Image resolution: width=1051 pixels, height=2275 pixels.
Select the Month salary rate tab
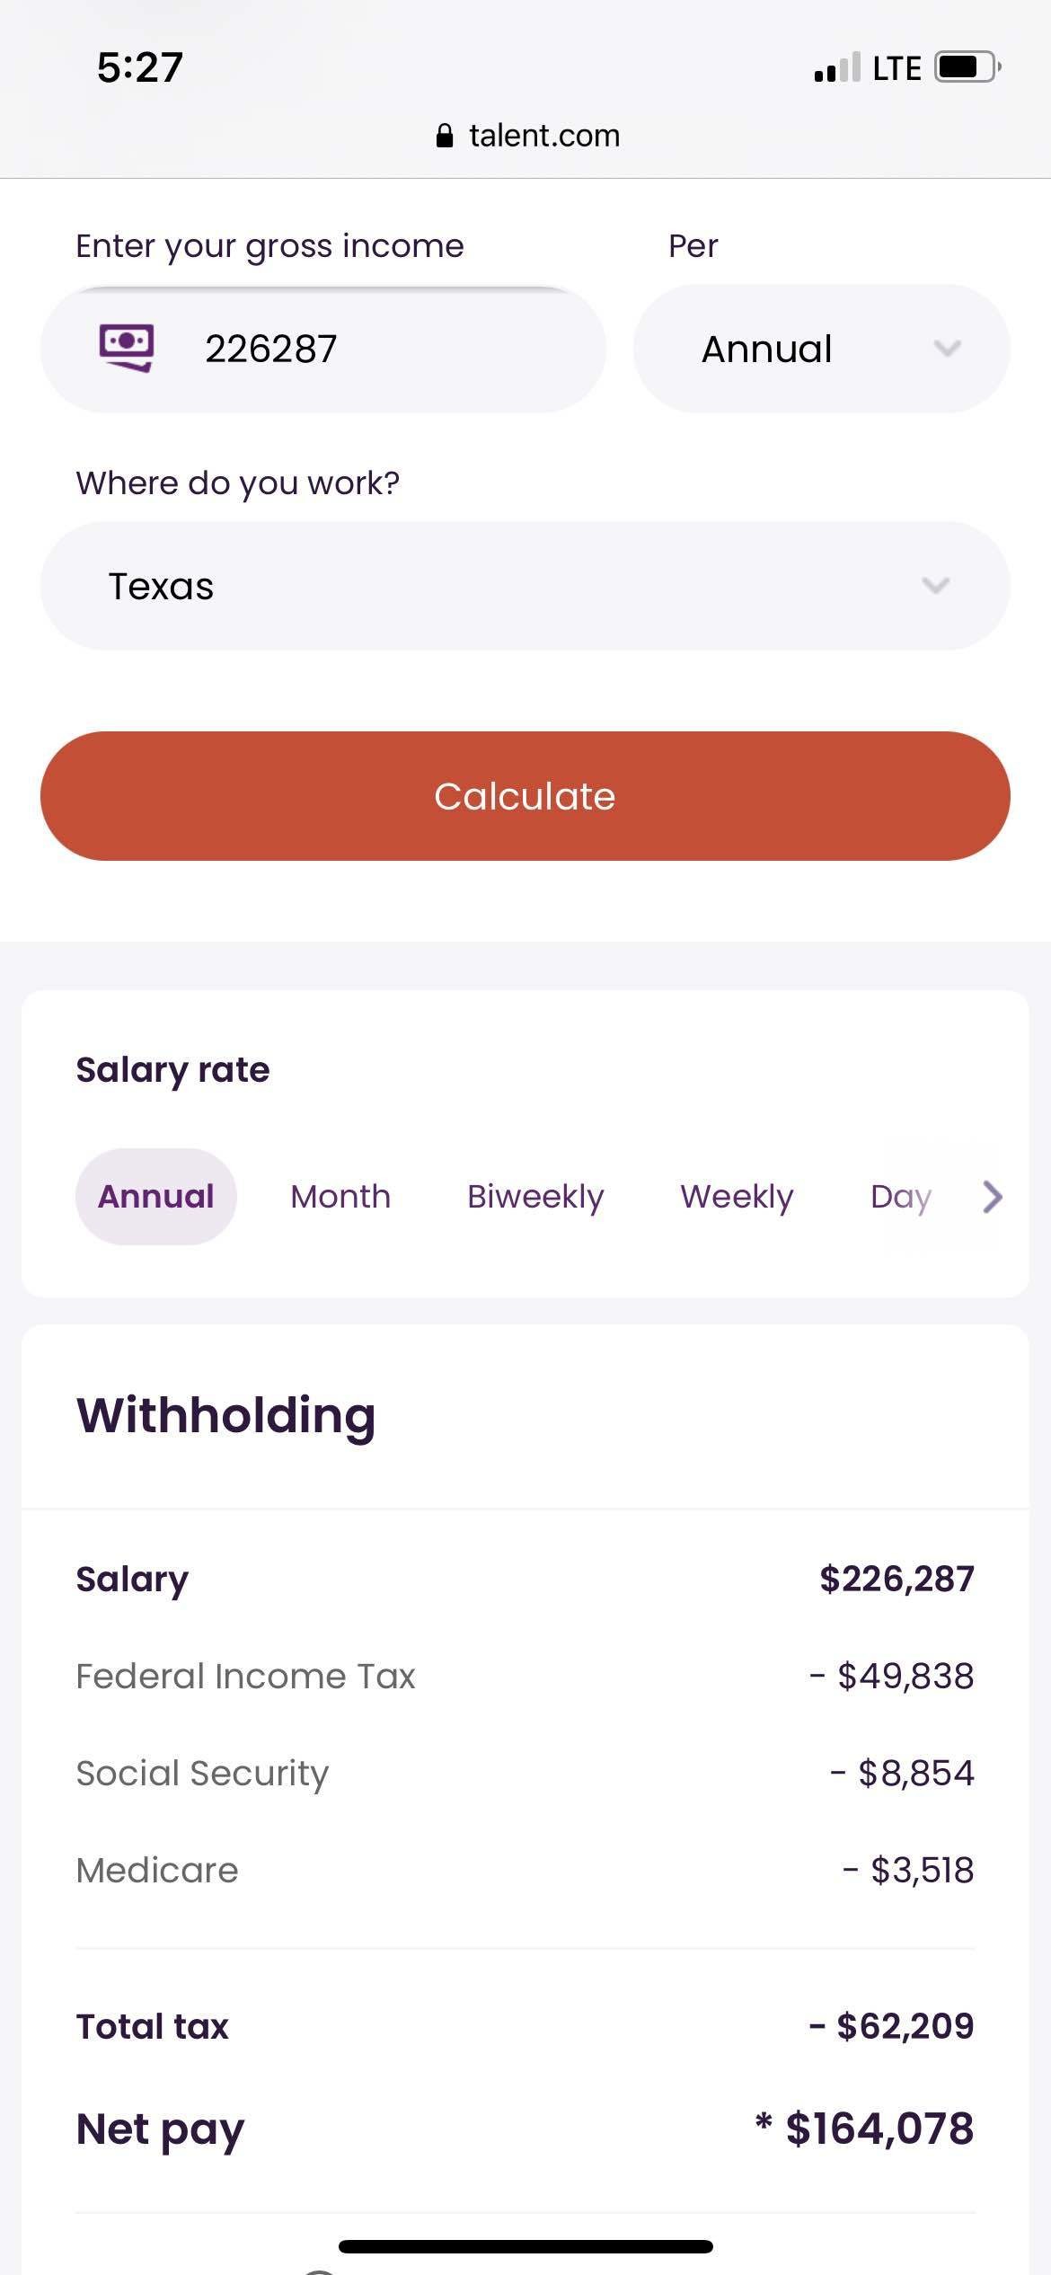click(x=340, y=1196)
